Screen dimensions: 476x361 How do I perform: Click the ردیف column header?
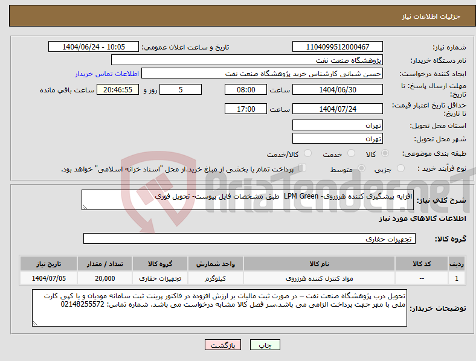click(x=457, y=264)
